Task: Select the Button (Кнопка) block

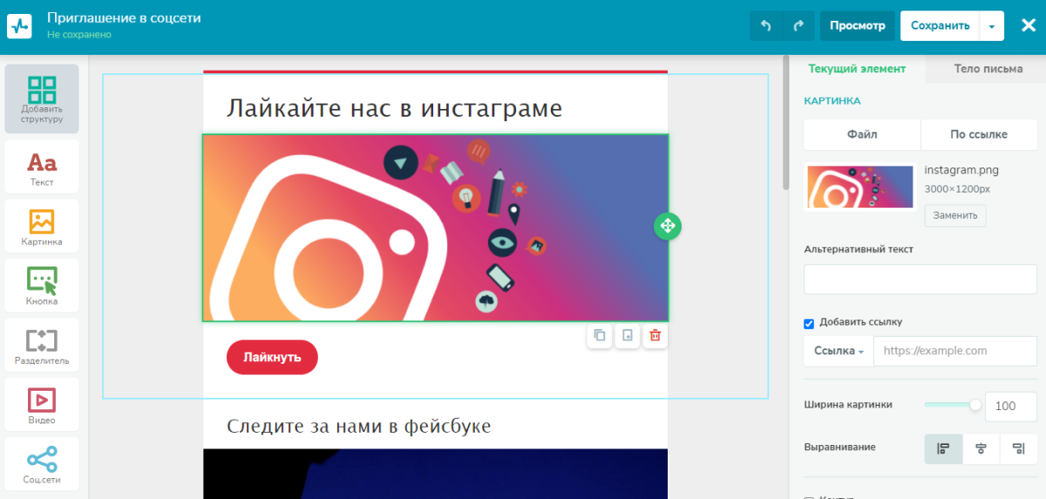Action: (x=42, y=285)
